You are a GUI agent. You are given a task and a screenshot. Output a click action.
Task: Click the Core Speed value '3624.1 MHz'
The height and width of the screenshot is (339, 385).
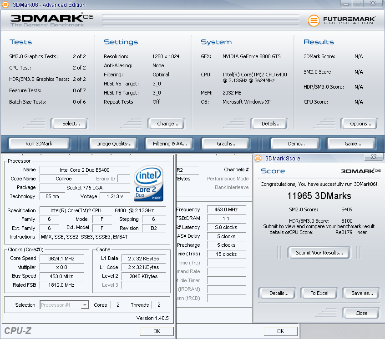[61, 259]
